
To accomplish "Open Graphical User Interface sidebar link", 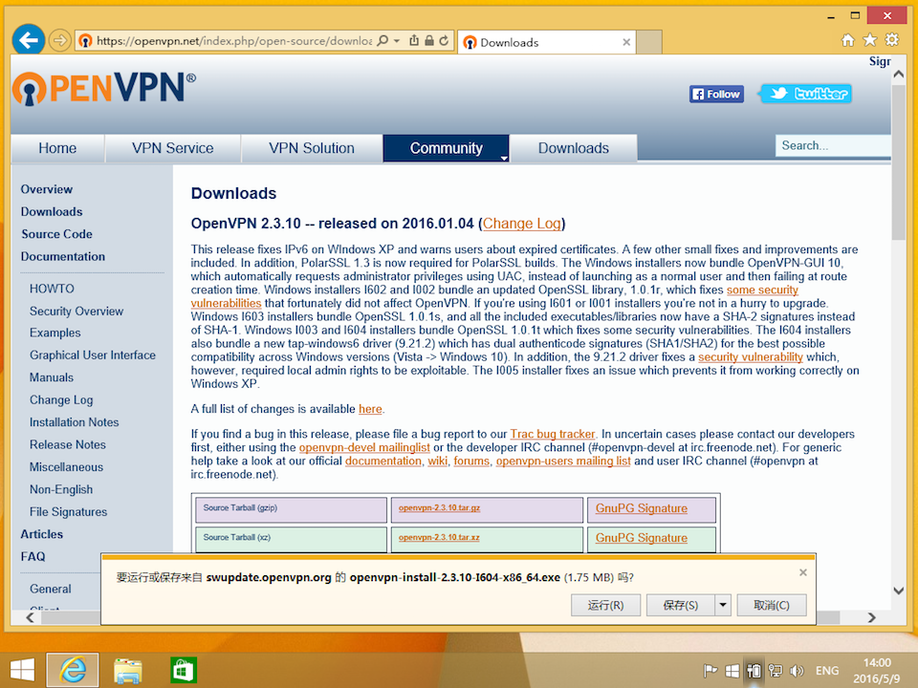I will [x=93, y=355].
